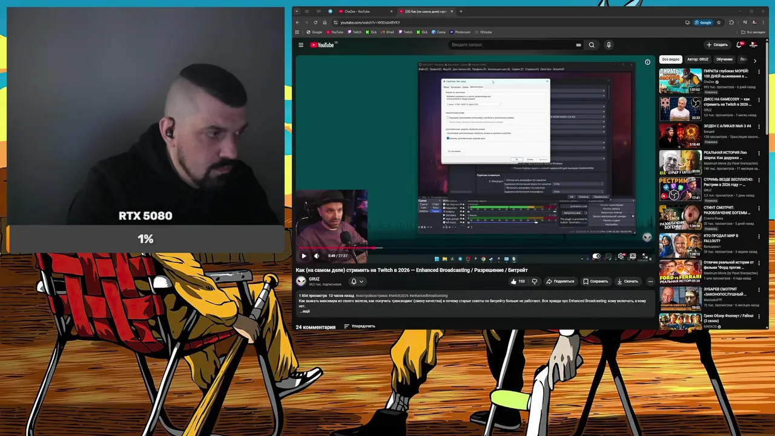Open the browser tab search dropdown arrow

pyautogui.click(x=297, y=11)
